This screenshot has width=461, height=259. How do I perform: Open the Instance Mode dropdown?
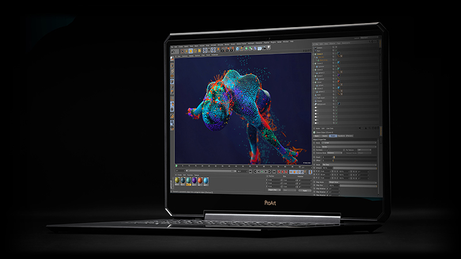(x=335, y=153)
